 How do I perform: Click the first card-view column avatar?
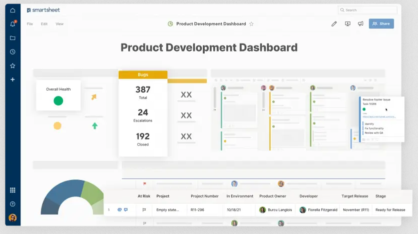223,88
